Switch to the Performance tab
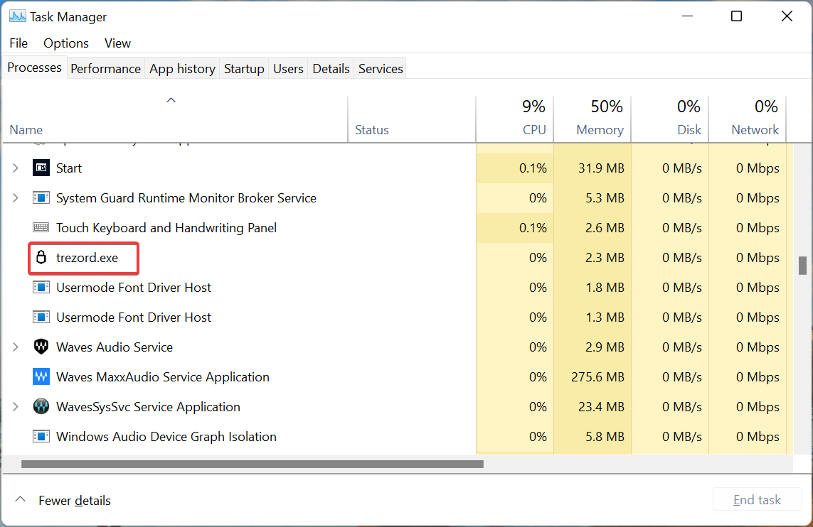Screen dimensions: 813x527 click(106, 69)
